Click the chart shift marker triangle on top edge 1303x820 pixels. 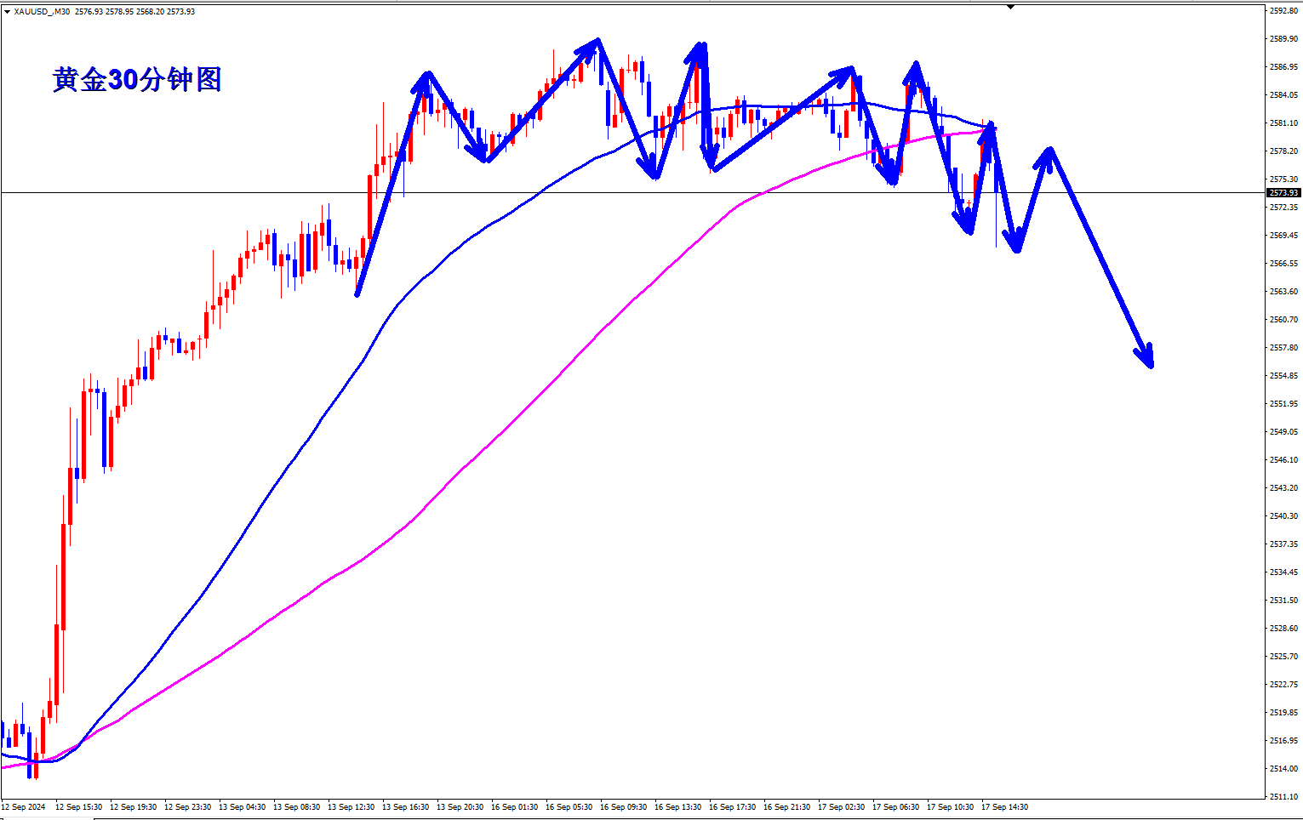coord(1010,7)
